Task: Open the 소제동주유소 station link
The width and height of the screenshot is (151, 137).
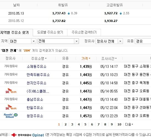Action: coord(37,66)
